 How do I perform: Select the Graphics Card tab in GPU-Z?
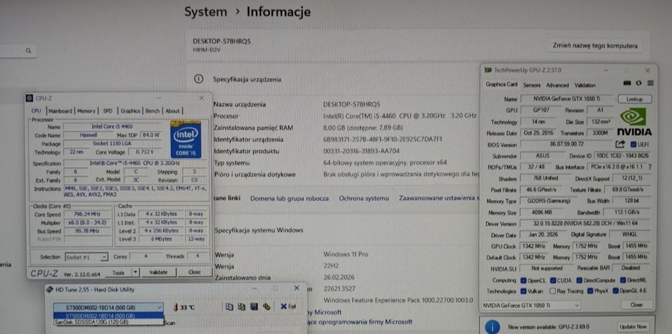(x=501, y=85)
